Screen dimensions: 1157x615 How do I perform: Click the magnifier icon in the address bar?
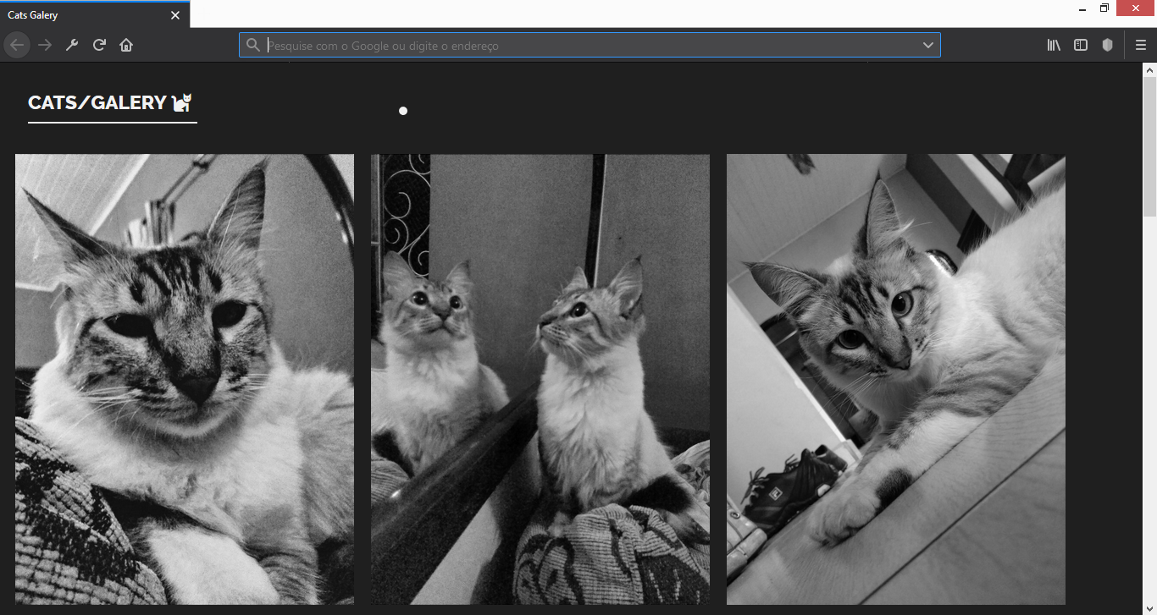253,45
